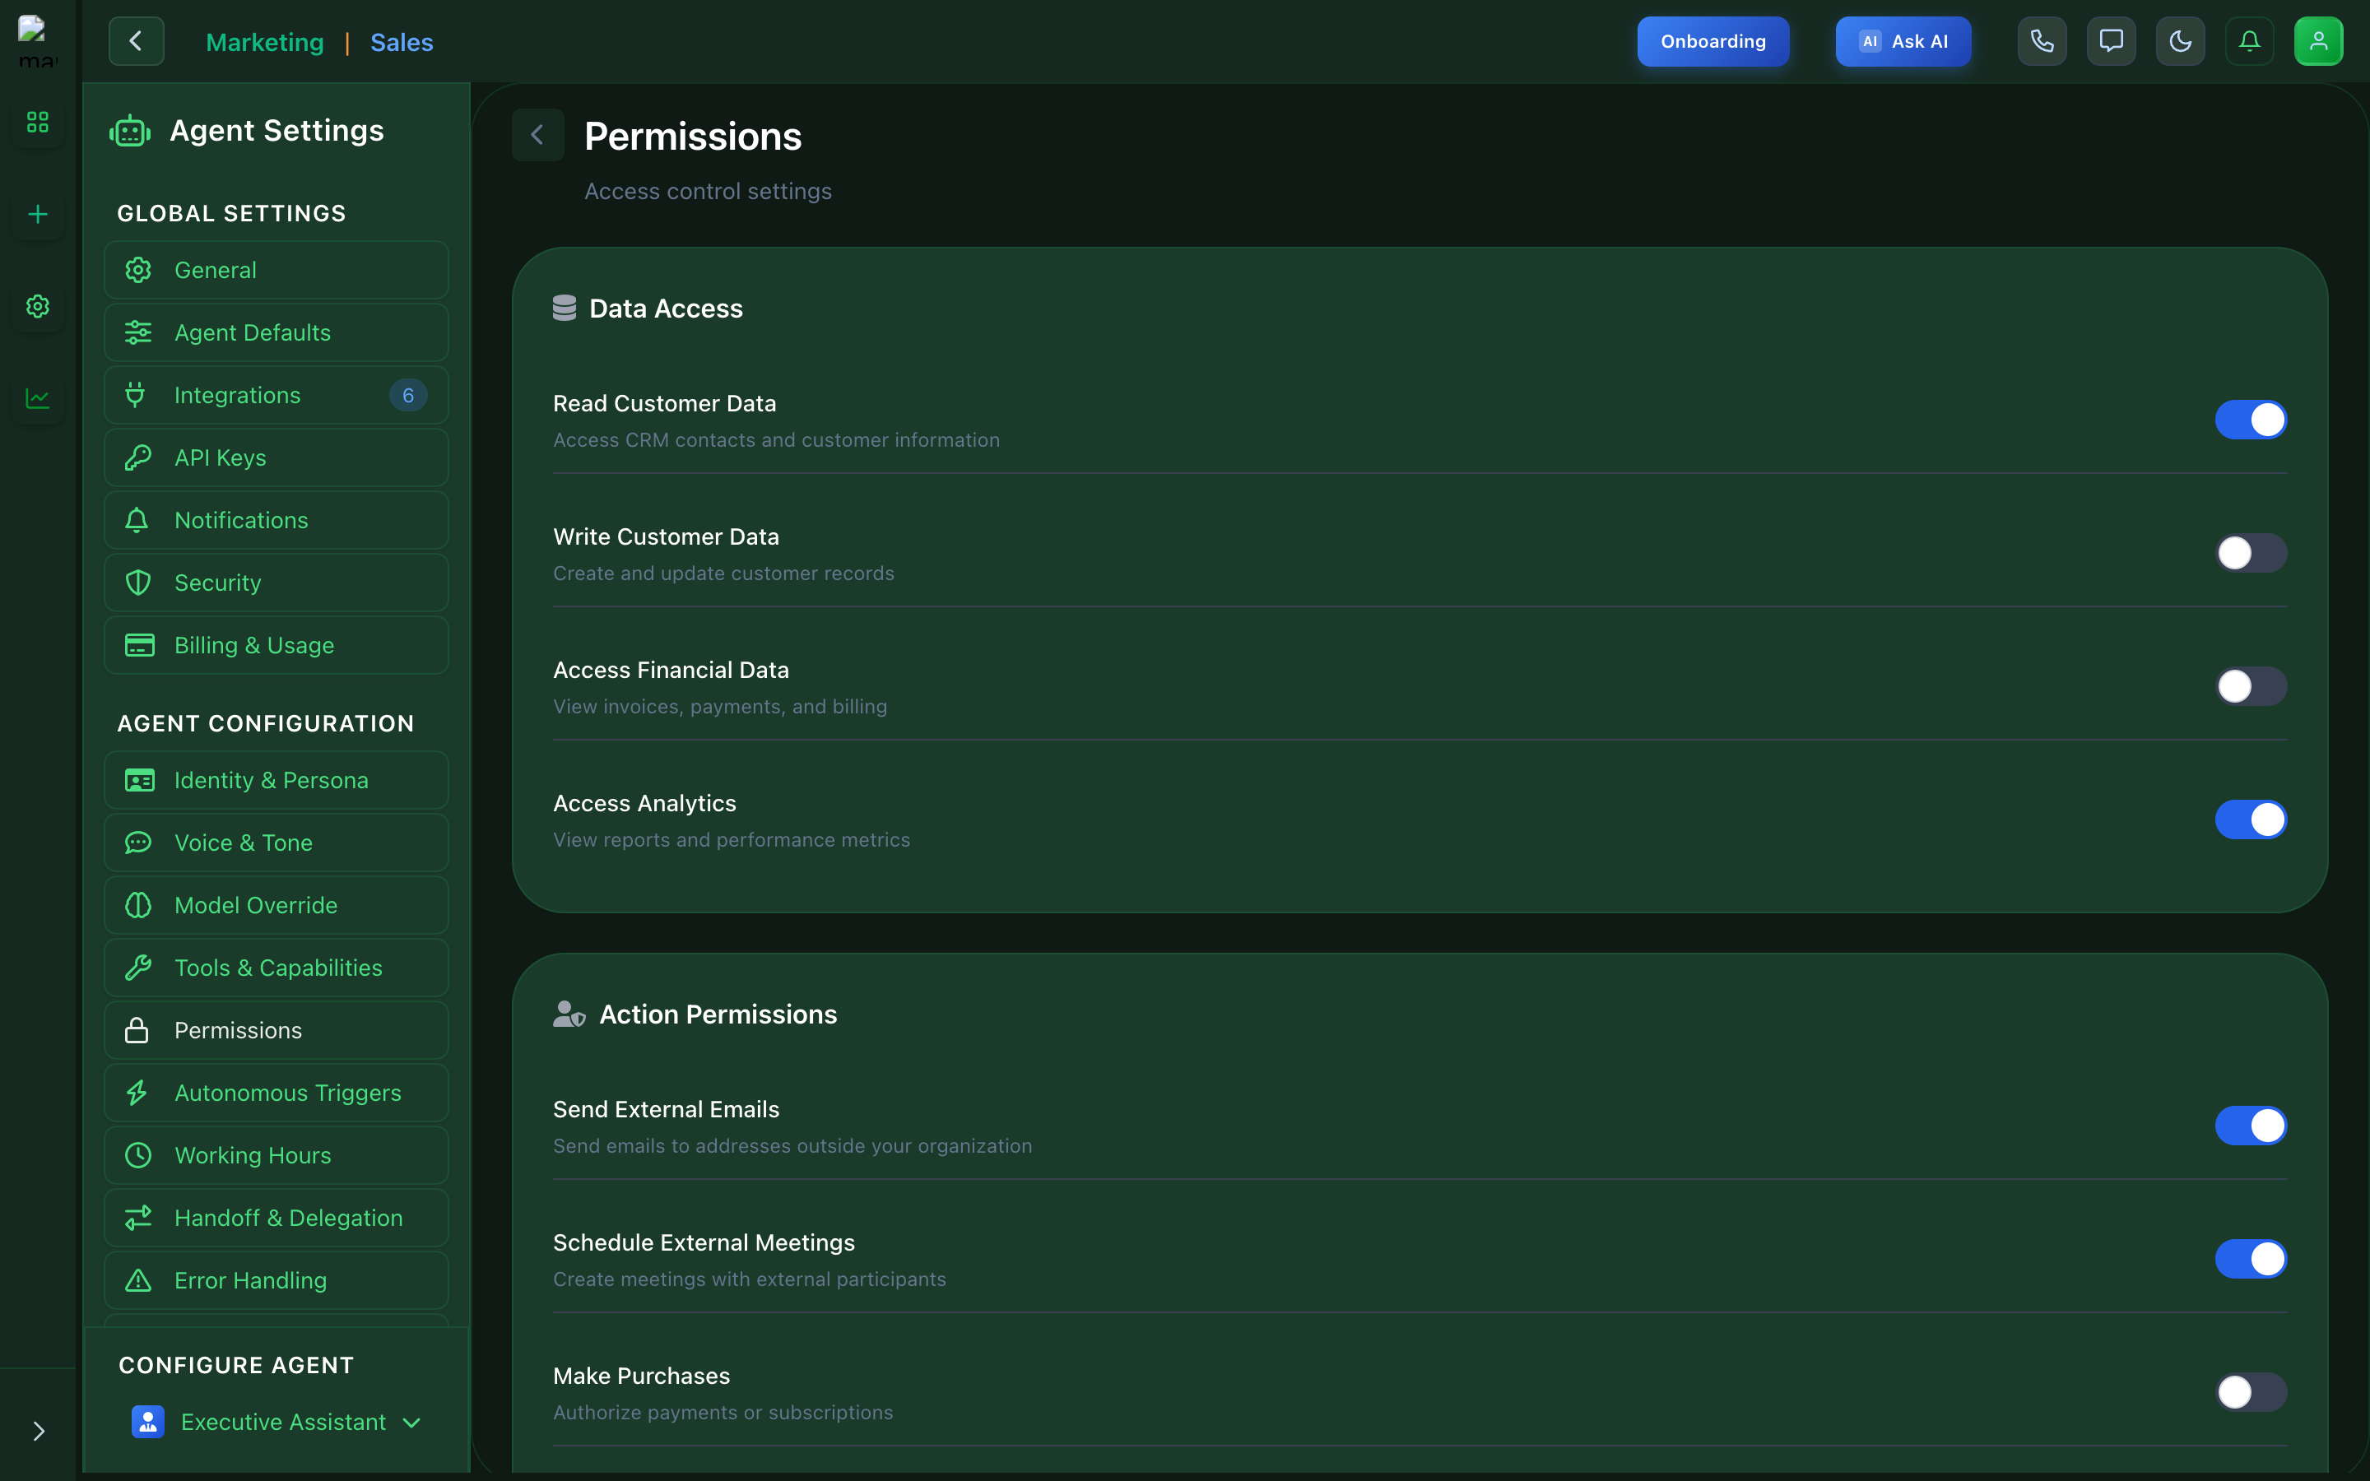The width and height of the screenshot is (2370, 1481).
Task: Click the Executive Assistant avatar icon
Action: (148, 1423)
